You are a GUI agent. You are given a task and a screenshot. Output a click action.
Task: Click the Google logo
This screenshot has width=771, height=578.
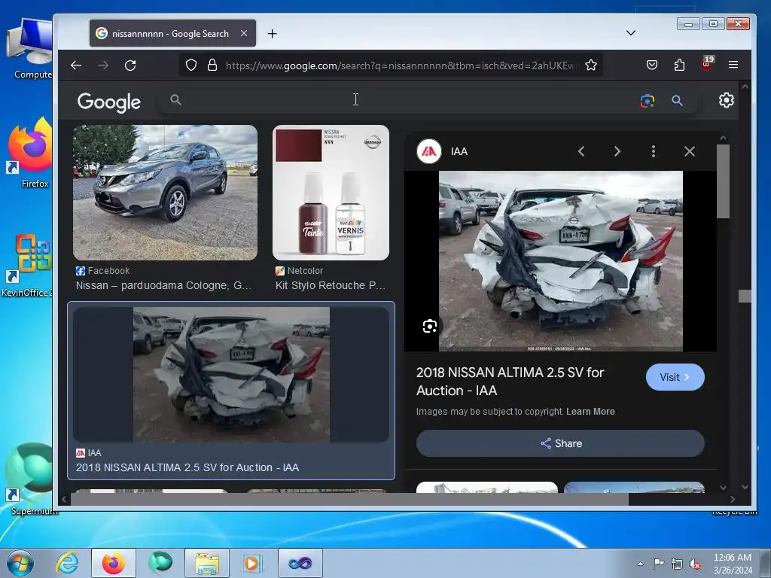click(x=109, y=102)
